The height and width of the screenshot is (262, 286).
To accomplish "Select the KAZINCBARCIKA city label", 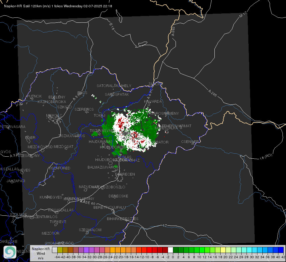I will tap(52, 102).
